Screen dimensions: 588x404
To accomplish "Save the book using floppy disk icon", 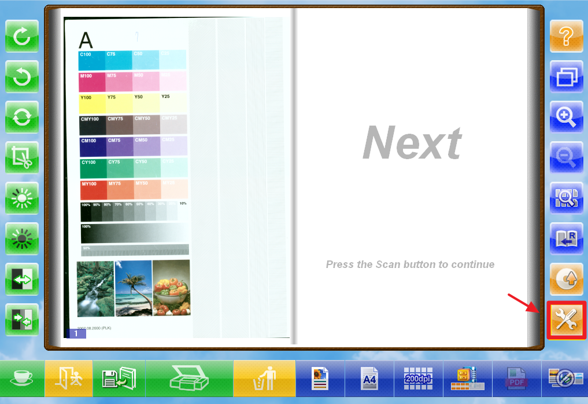I will pyautogui.click(x=118, y=379).
